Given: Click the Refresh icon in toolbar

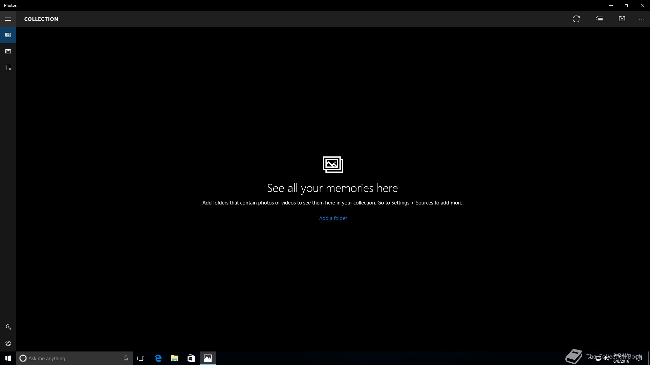Looking at the screenshot, I should coord(576,19).
